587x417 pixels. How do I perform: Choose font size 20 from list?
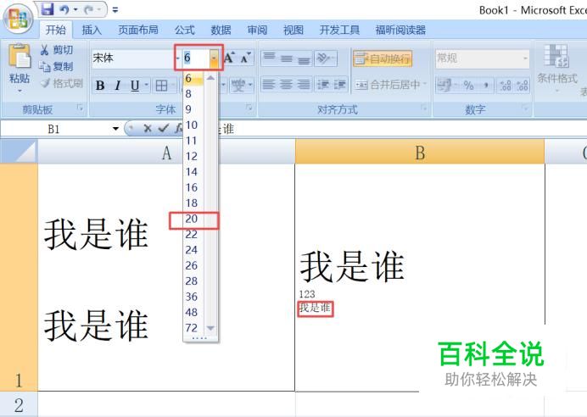click(x=192, y=219)
